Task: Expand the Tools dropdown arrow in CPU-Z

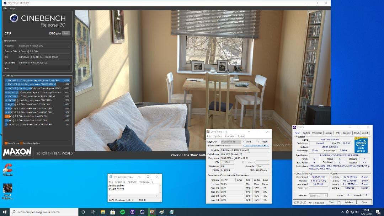Action: [x=339, y=202]
